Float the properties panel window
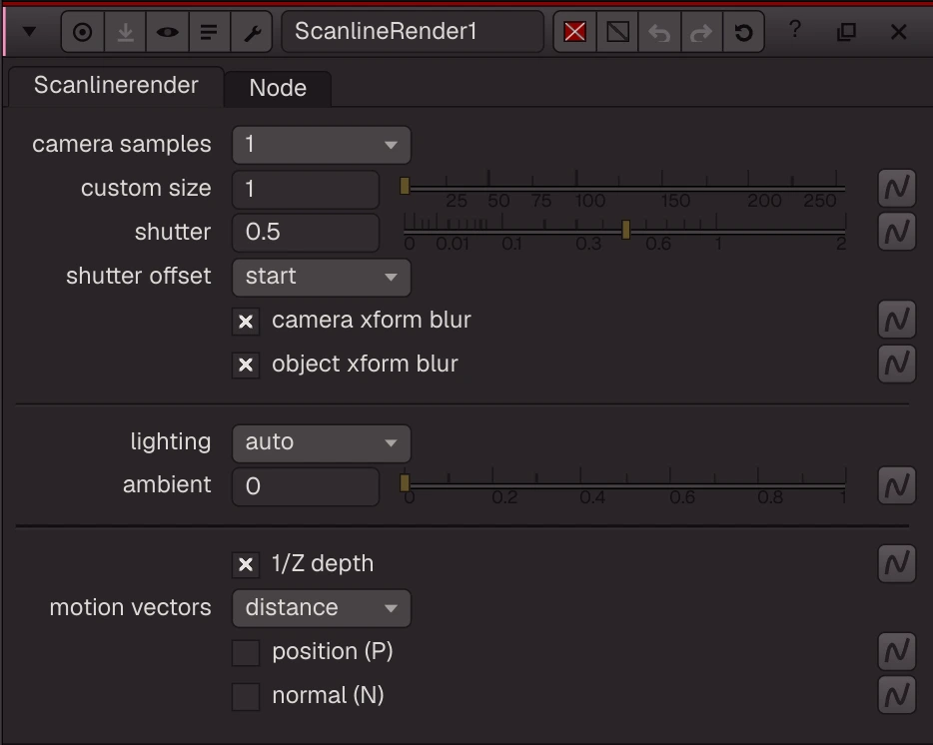This screenshot has height=745, width=933. coord(846,32)
